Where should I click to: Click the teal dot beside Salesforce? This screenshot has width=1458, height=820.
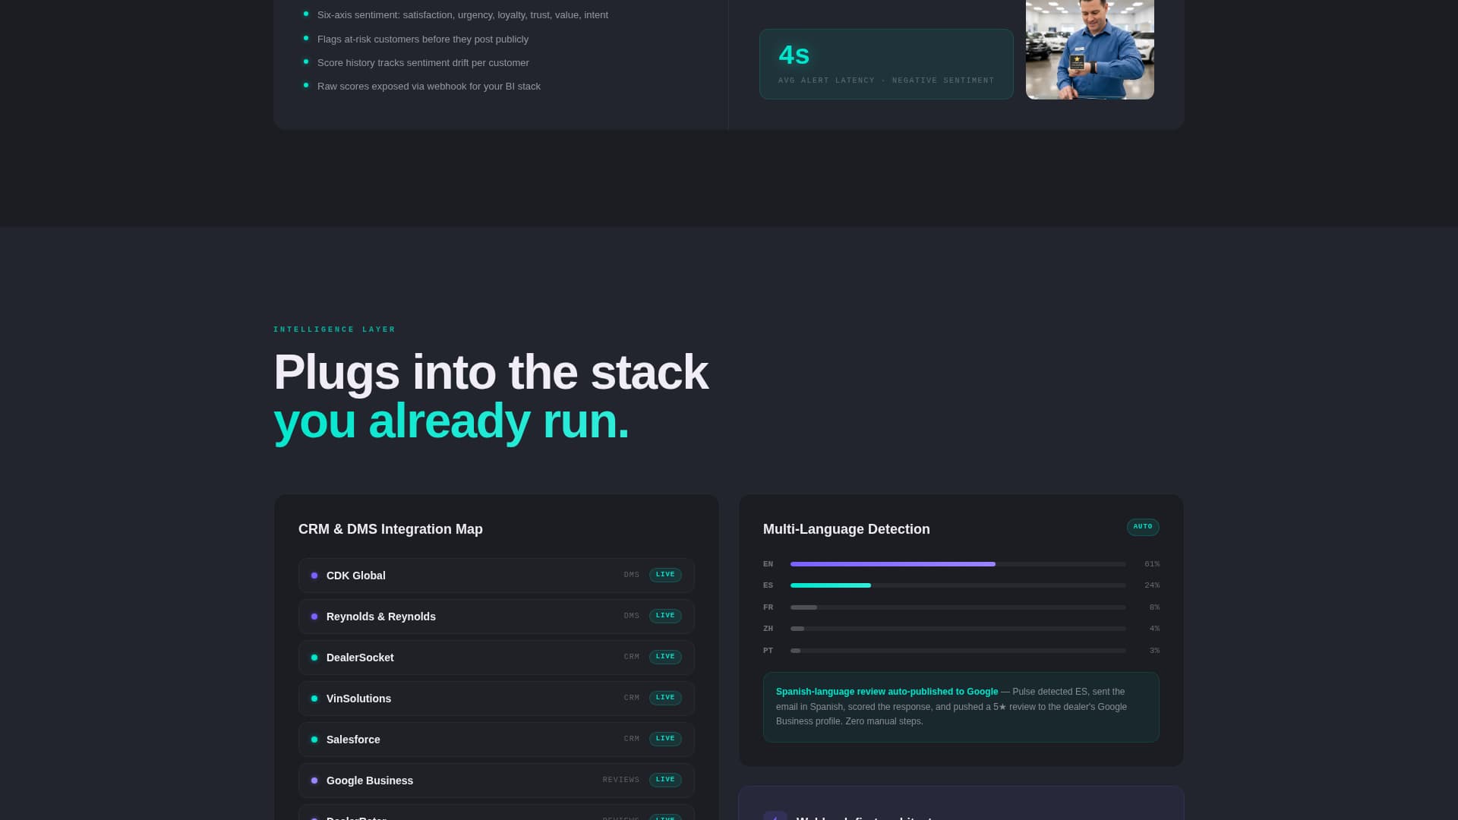(x=314, y=740)
